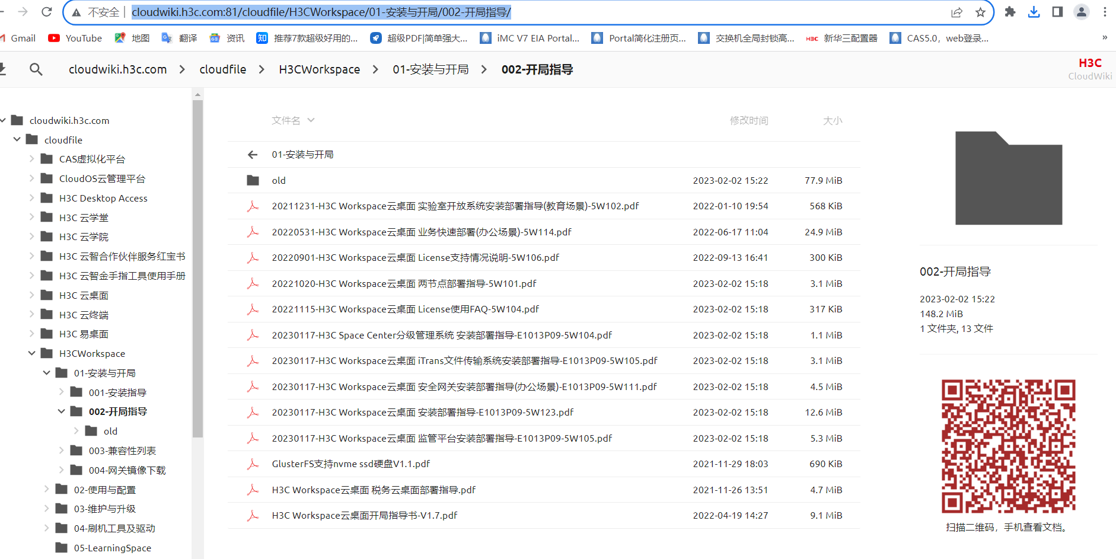Click the H3C CloudWiki logo
This screenshot has width=1116, height=559.
point(1090,69)
